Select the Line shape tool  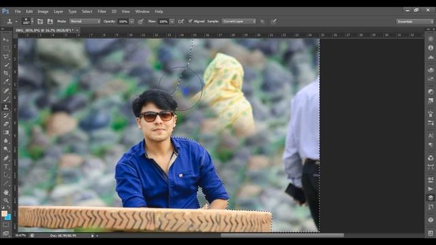click(x=6, y=183)
